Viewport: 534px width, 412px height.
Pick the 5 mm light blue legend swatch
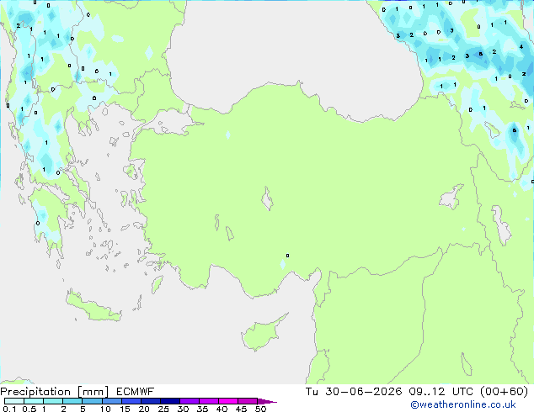(92, 401)
